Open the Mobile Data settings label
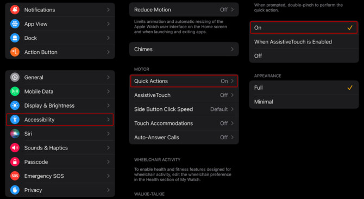Image resolution: width=364 pixels, height=199 pixels. 39,91
